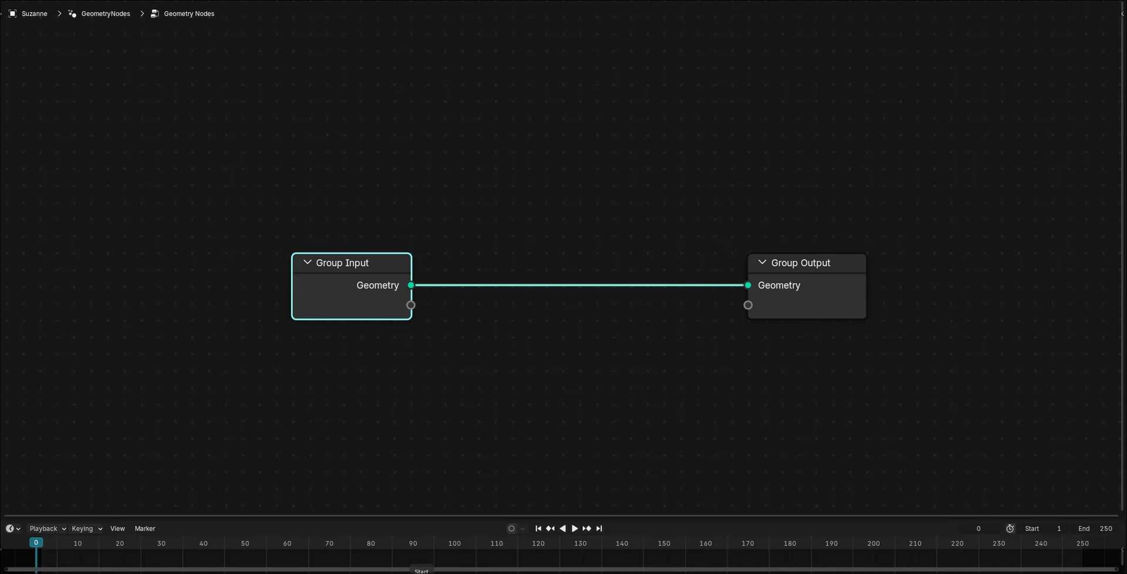The image size is (1127, 574).
Task: Click the GeometryNodes modifier icon in breadcrumb
Action: (72, 13)
